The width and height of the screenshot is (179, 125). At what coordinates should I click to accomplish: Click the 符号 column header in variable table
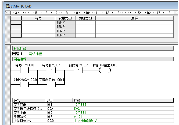(38, 18)
